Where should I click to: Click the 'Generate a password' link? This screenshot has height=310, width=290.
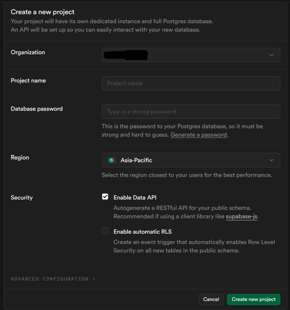[x=198, y=135]
